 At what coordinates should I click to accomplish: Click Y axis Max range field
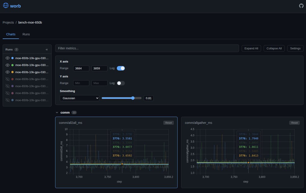pos(99,83)
